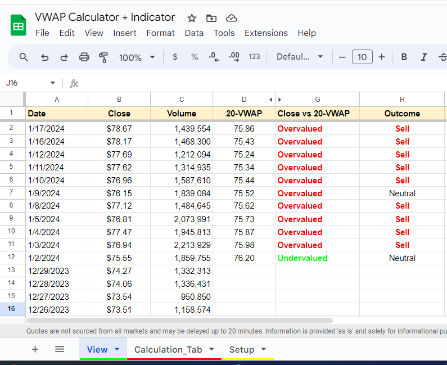
Task: Click the redo arrow icon
Action: coord(64,57)
